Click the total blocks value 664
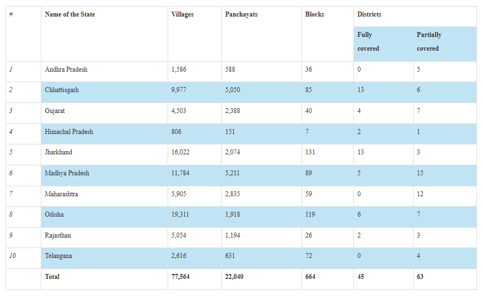Image resolution: width=483 pixels, height=296 pixels. coord(310,277)
